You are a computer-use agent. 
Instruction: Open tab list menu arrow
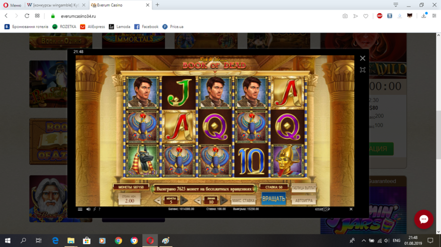pos(396,5)
